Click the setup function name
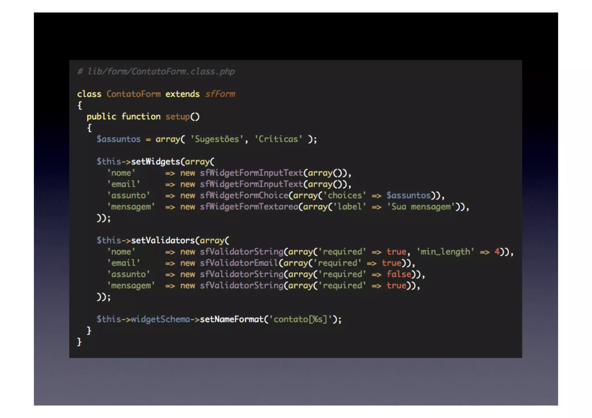The width and height of the screenshot is (592, 418). 177,116
